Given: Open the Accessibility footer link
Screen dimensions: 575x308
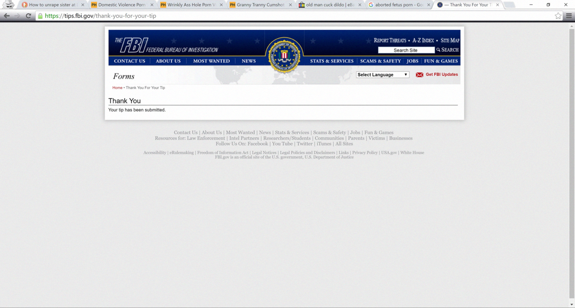Looking at the screenshot, I should click(x=155, y=153).
